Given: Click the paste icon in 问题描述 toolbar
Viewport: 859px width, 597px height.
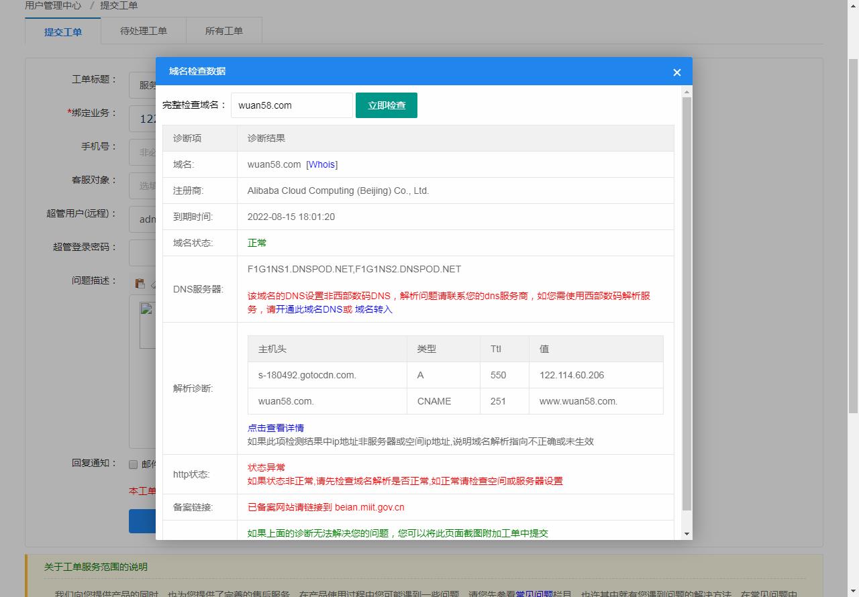Looking at the screenshot, I should 140,282.
